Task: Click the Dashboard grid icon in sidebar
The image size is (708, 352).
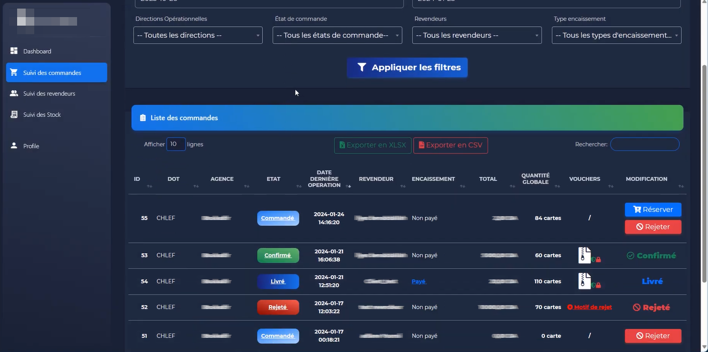Action: click(x=14, y=51)
